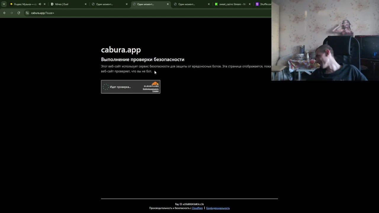The height and width of the screenshot is (213, 379).
Task: Open the footer Конфиденциальность link
Action: [x=218, y=208]
